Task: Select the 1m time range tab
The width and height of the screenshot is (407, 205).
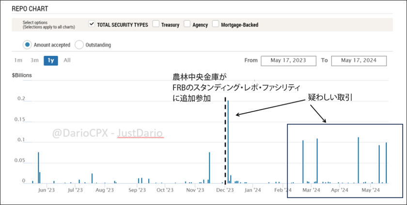Action: click(18, 60)
